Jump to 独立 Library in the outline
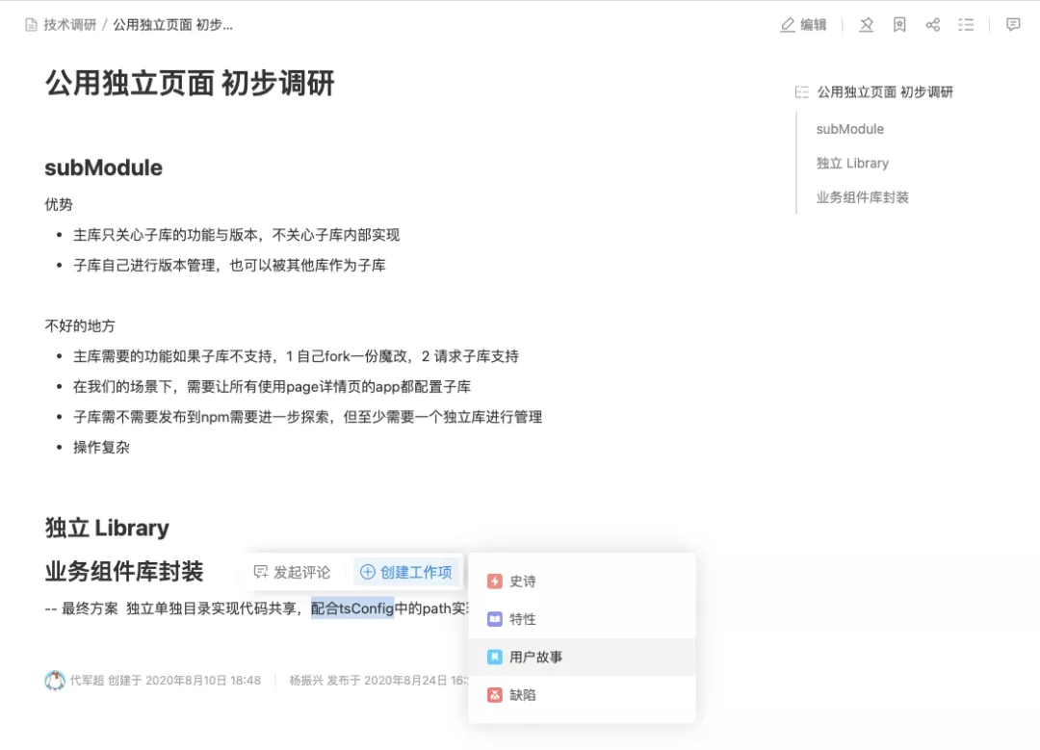The image size is (1040, 750). 852,163
